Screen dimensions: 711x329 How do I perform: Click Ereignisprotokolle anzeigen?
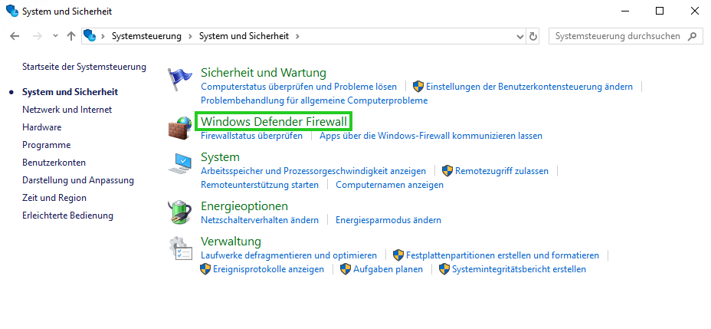click(268, 269)
